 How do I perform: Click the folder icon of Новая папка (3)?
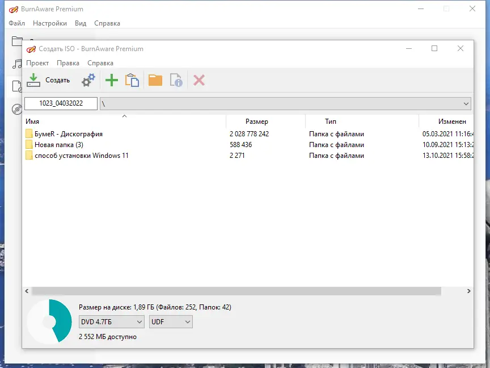click(x=29, y=145)
